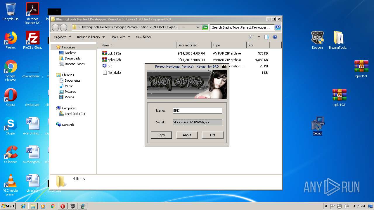Screen dimensions: 374x210
Task: Open the Include in library menu
Action: pyautogui.click(x=91, y=37)
